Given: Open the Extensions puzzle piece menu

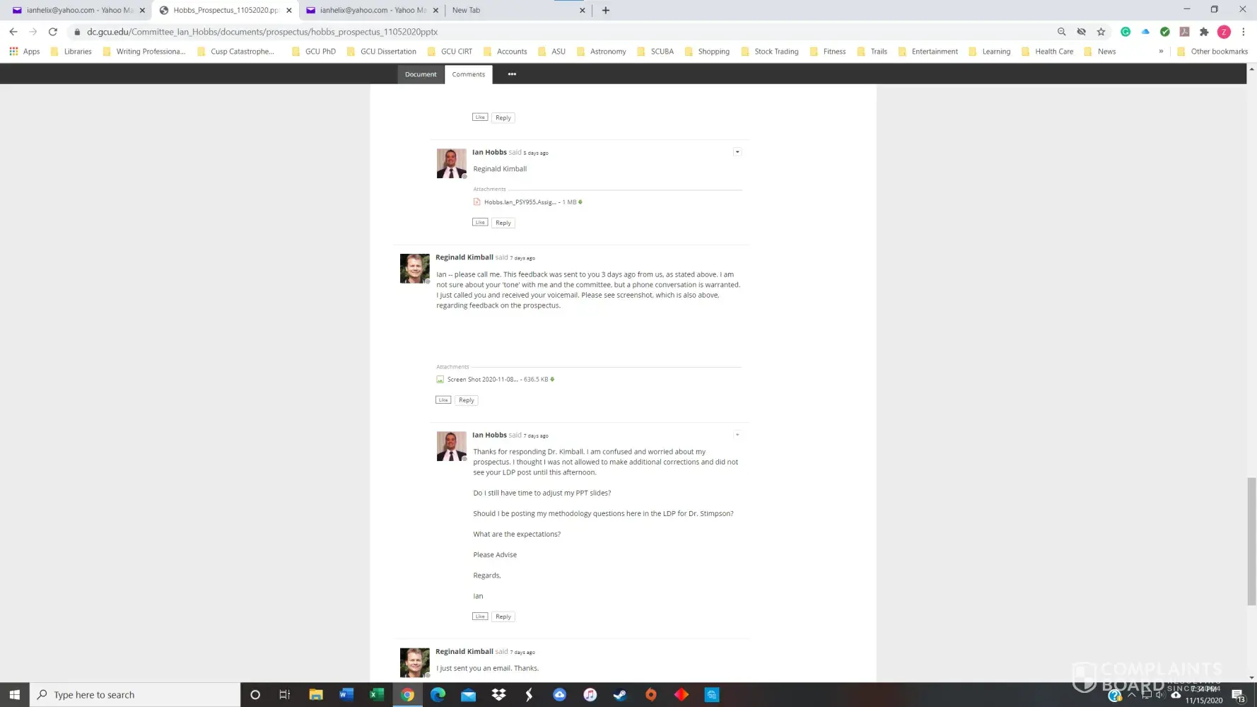Looking at the screenshot, I should point(1204,32).
